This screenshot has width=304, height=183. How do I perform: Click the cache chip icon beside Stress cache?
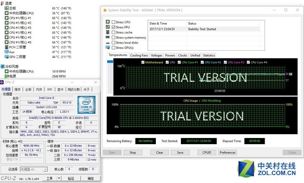pyautogui.click(x=108, y=32)
